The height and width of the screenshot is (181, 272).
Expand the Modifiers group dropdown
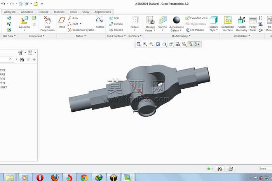point(135,36)
